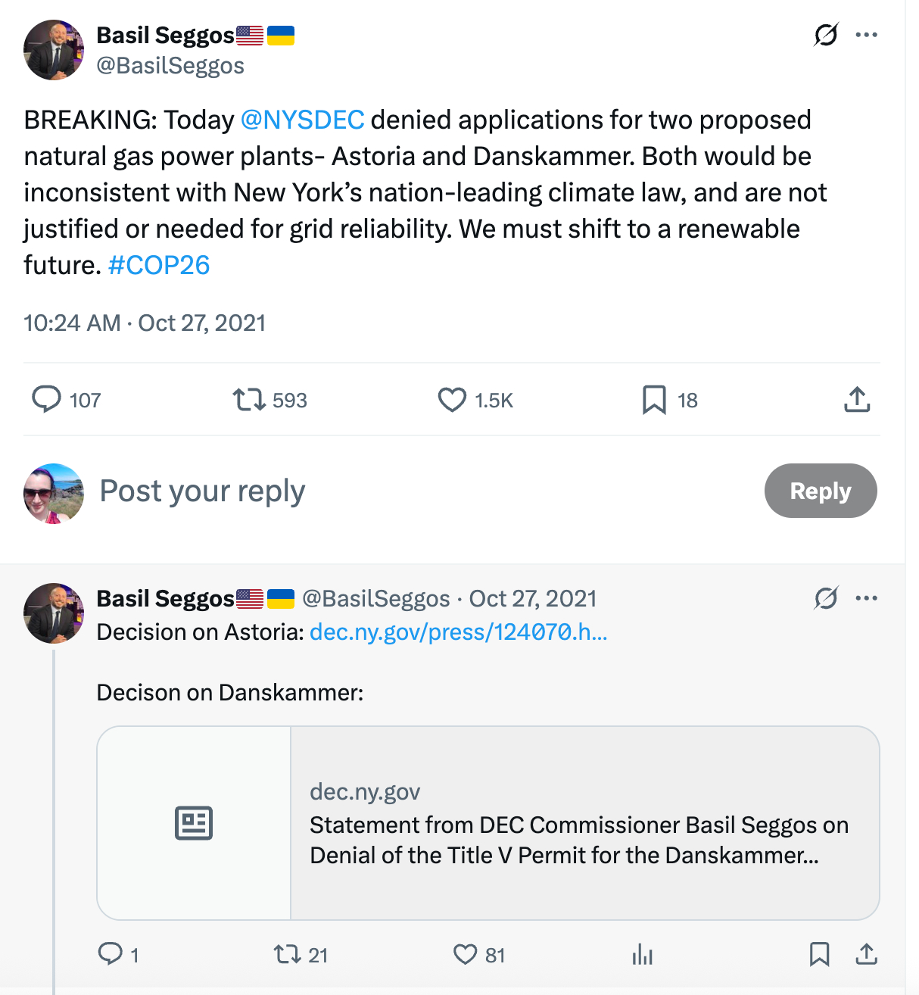919x995 pixels.
Task: Repost the threaded reply with 21 reposts
Action: point(288,954)
